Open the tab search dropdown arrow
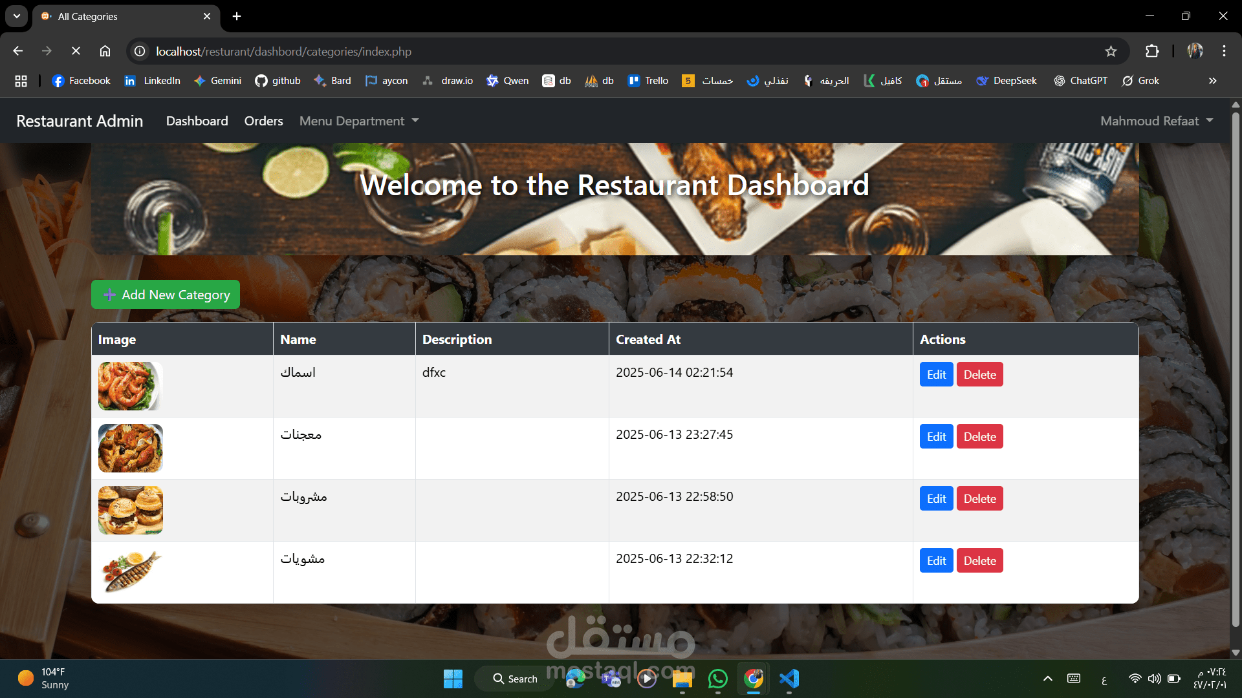This screenshot has height=698, width=1242. (17, 16)
